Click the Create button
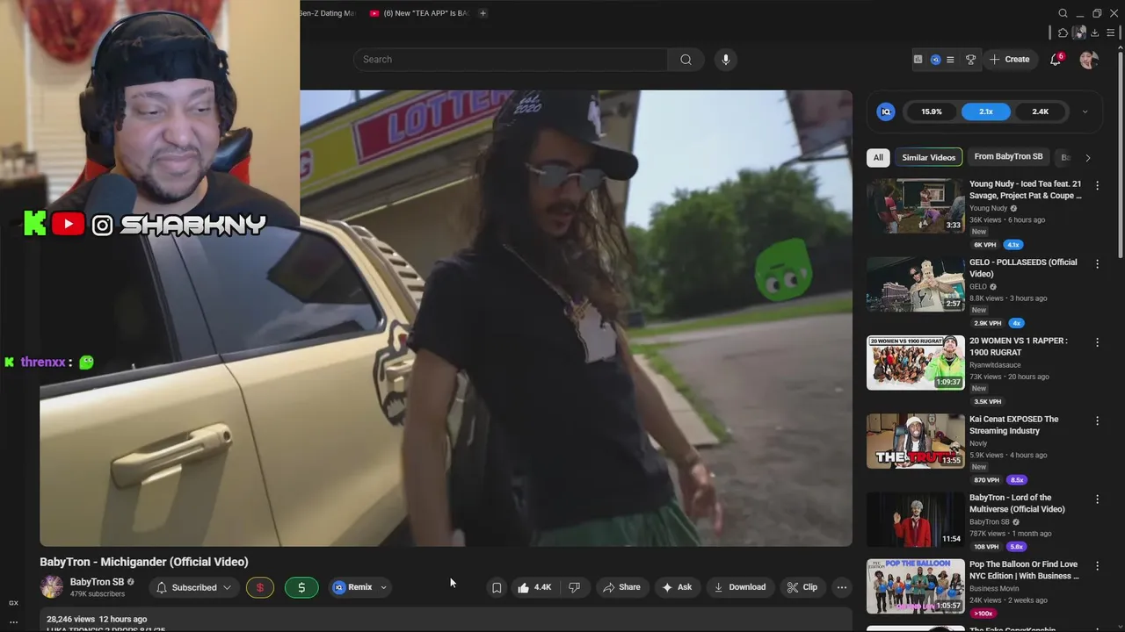Screen dimensions: 1125x632 1009,60
